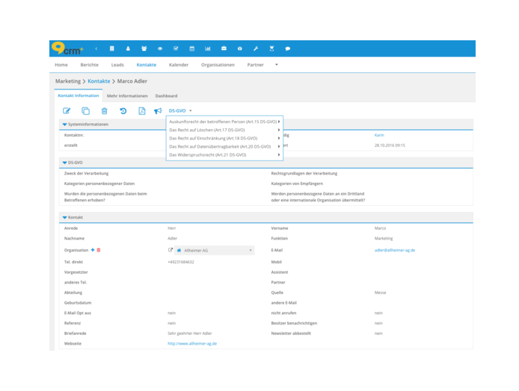Open the checkbox tasks icon in the blue bar
Image resolution: width=519 pixels, height=391 pixels.
point(176,49)
